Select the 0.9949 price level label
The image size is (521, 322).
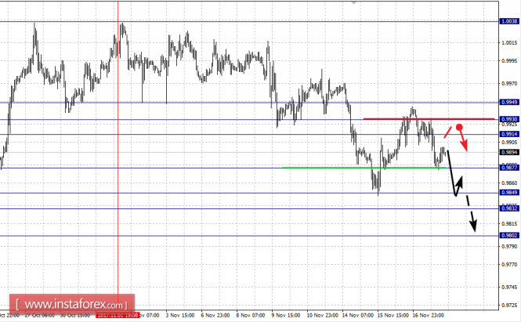[509, 103]
